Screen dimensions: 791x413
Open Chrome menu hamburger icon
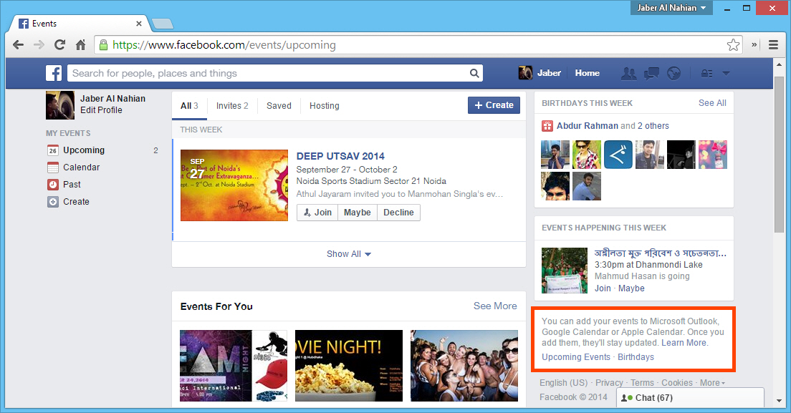coord(774,44)
